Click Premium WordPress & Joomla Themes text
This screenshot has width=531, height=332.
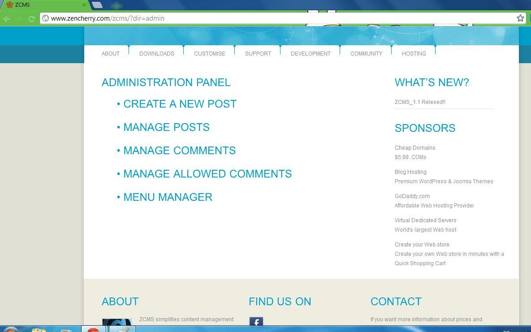tap(444, 181)
